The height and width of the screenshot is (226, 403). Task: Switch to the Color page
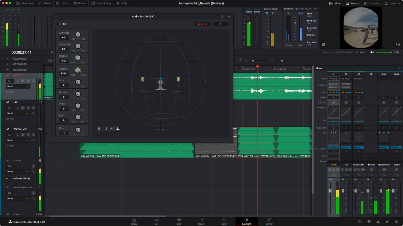point(224,221)
